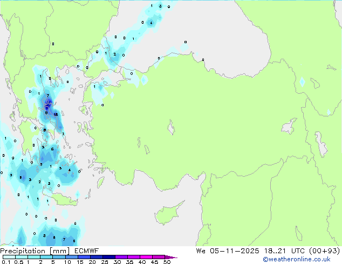Click the 'Precipitation' title word
This screenshot has width=342, height=264.
(x=23, y=251)
